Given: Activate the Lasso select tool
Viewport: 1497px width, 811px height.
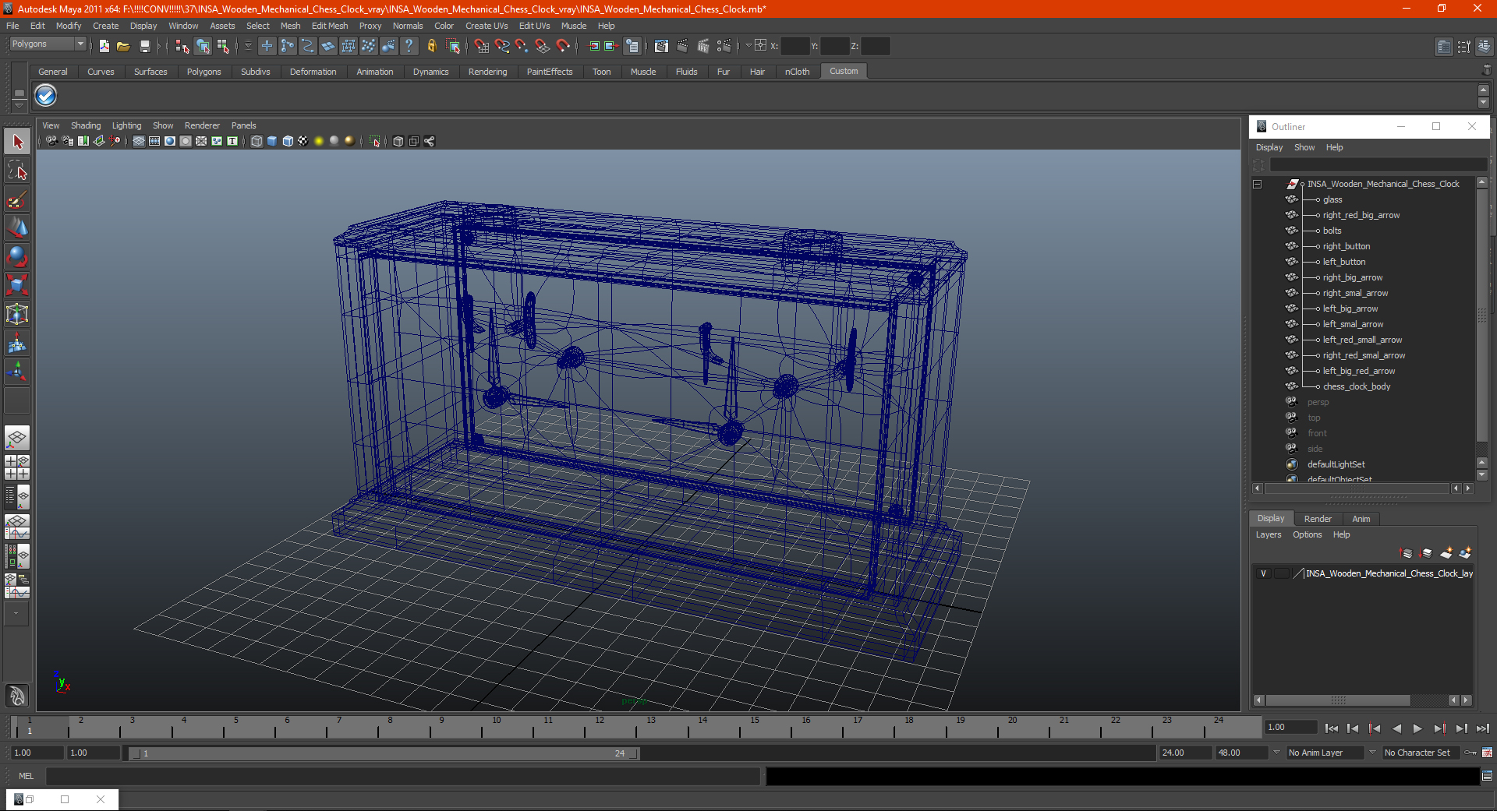Looking at the screenshot, I should (17, 171).
